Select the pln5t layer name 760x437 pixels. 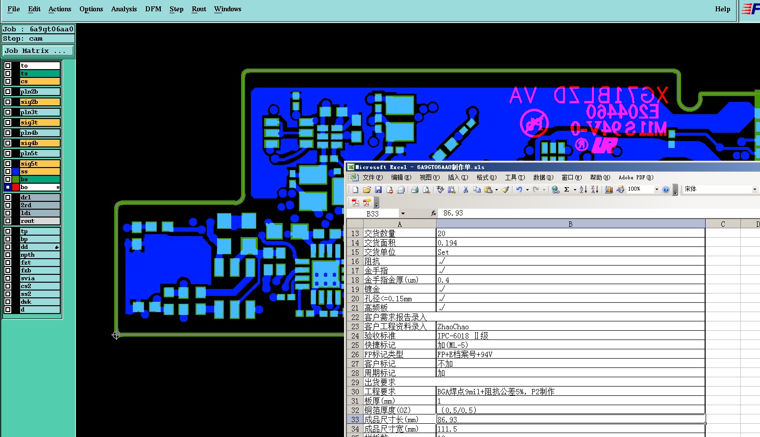coord(40,153)
